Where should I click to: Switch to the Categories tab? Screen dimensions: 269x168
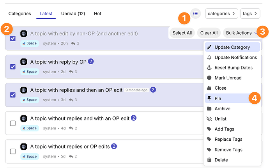pos(20,14)
